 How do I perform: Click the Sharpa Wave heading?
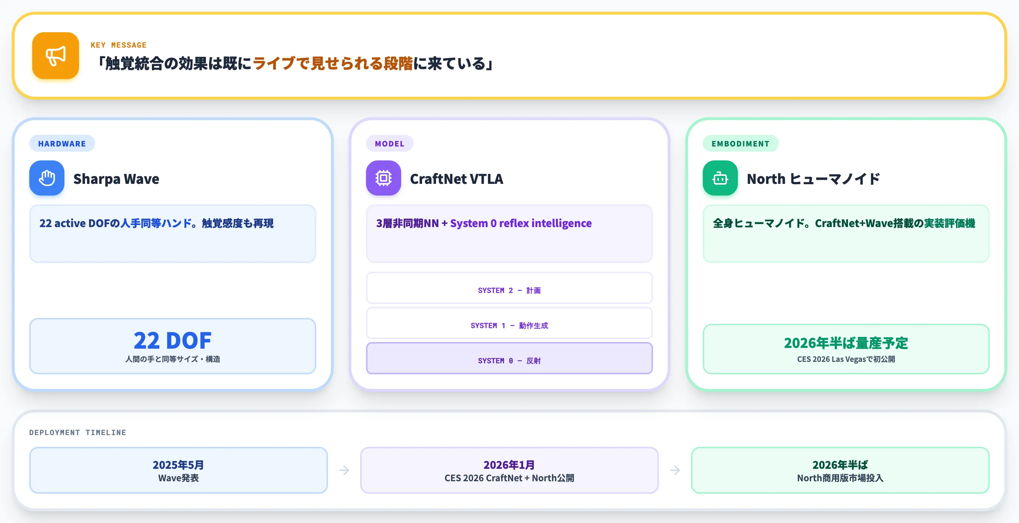(116, 179)
